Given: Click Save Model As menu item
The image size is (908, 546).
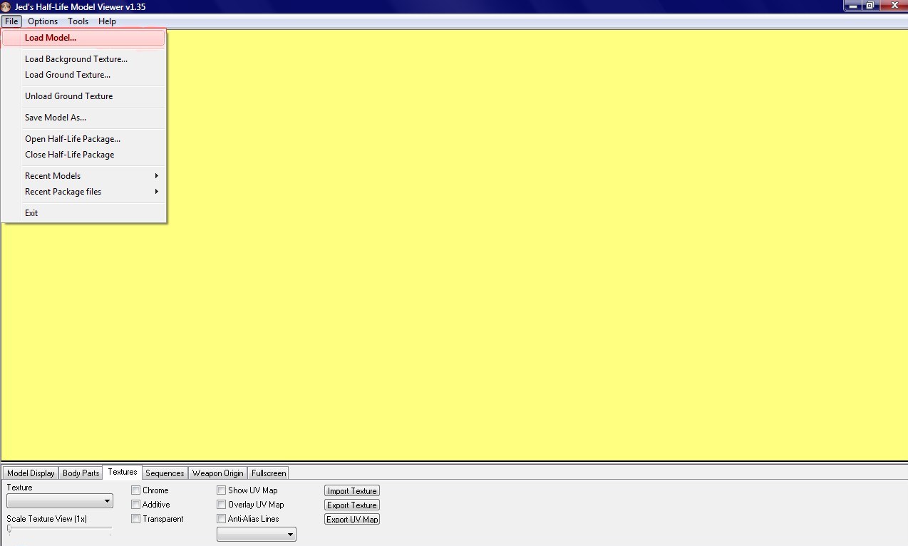Looking at the screenshot, I should 56,118.
